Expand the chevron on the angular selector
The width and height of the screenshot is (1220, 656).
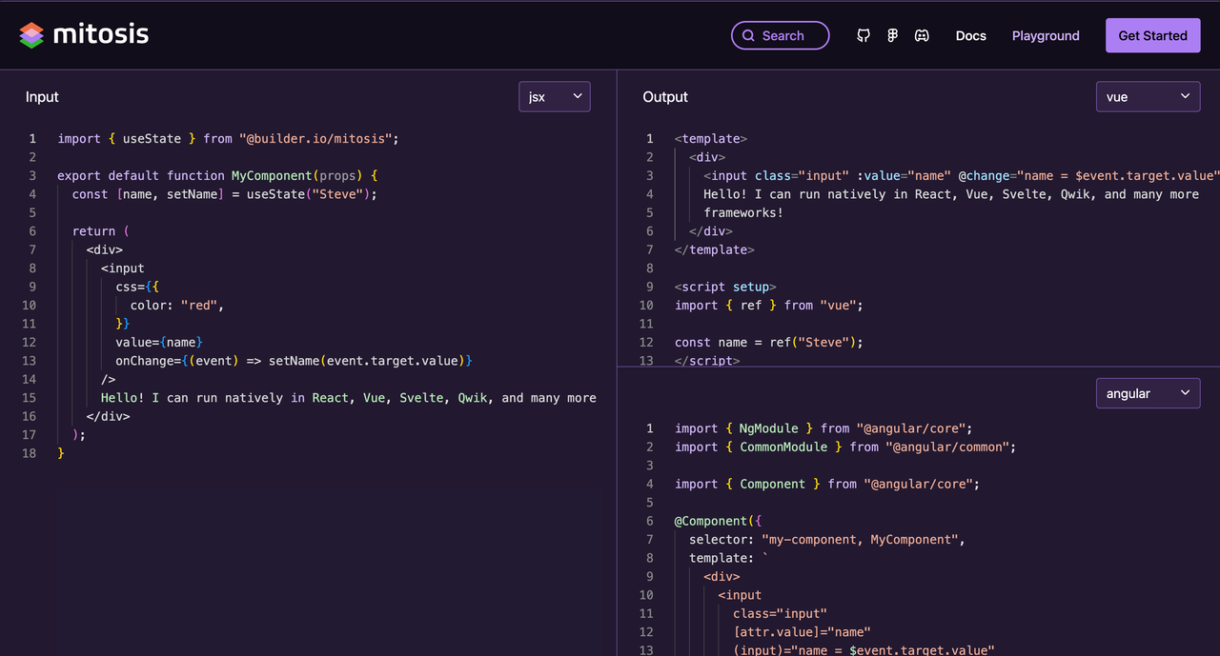(1186, 393)
